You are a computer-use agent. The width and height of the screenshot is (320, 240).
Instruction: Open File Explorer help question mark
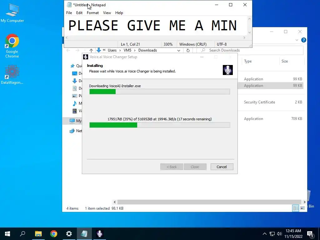pyautogui.click(x=304, y=40)
